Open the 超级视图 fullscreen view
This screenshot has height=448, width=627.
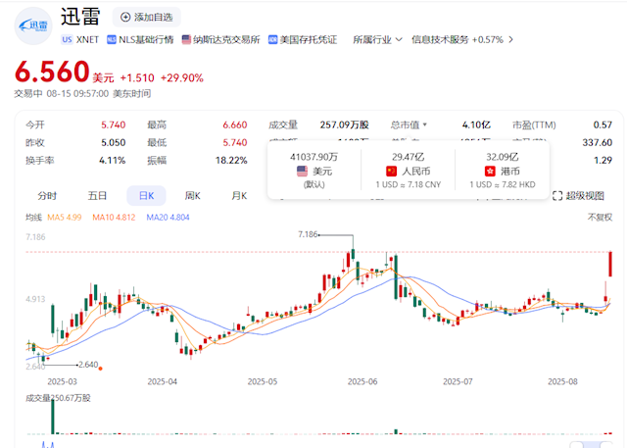[x=578, y=195]
